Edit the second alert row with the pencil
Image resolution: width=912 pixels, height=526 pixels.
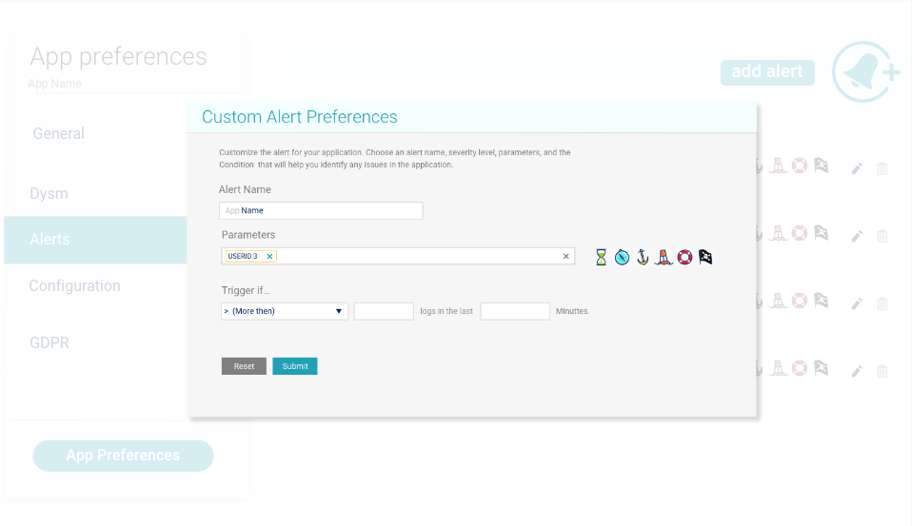tap(857, 236)
